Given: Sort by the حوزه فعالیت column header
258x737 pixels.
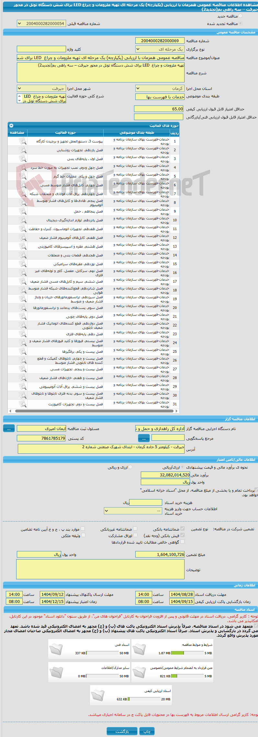Looking at the screenshot, I should coord(65,132).
